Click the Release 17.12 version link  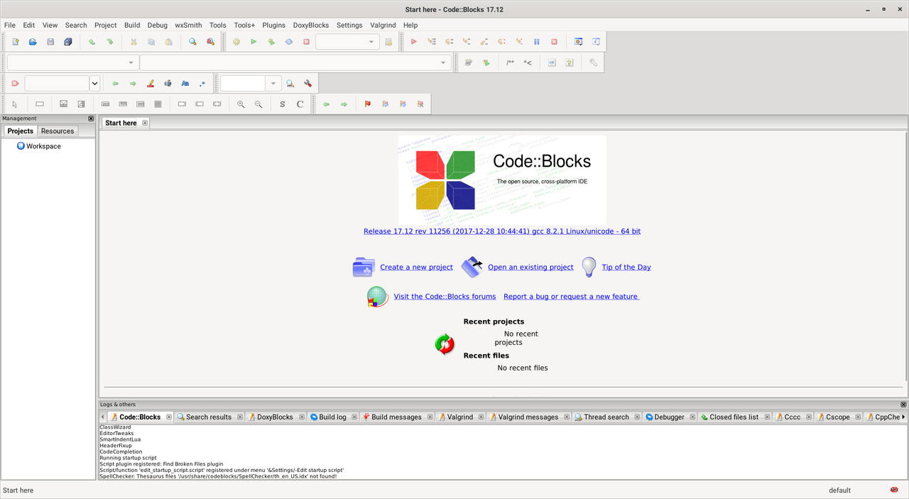click(502, 231)
